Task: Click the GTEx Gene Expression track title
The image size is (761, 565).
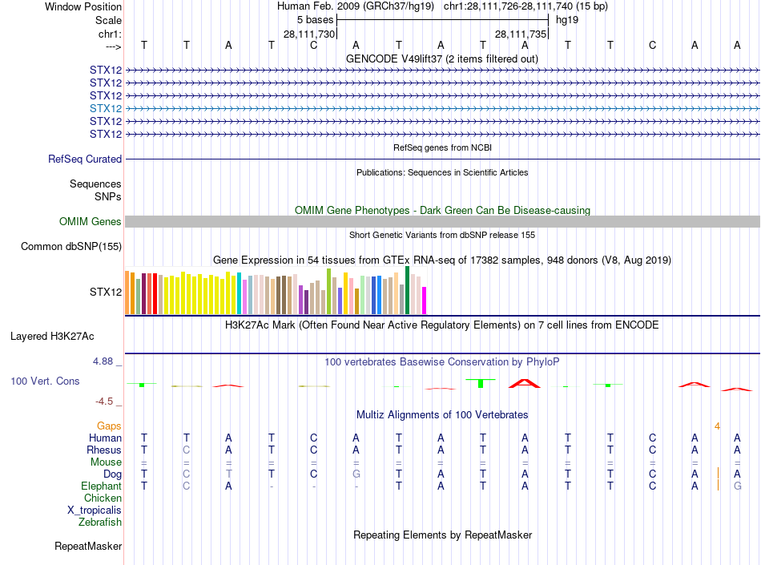Action: coord(442,260)
